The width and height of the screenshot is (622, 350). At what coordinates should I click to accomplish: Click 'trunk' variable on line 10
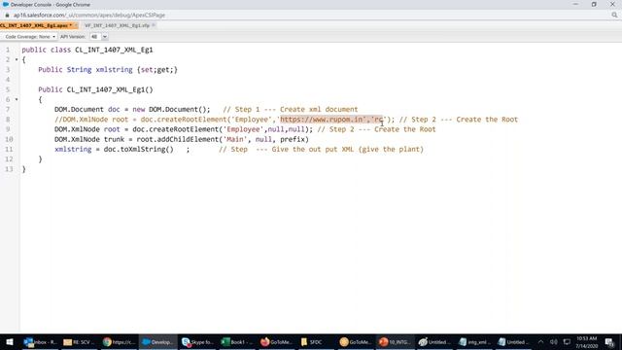[114, 139]
